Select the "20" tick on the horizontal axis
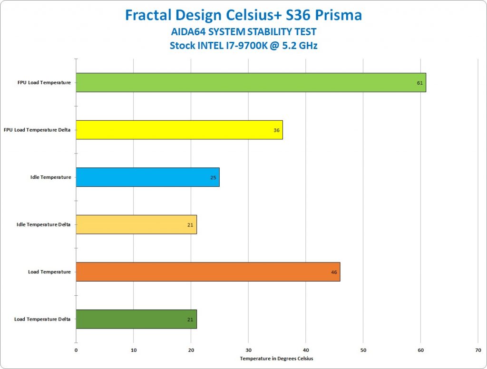Image resolution: width=487 pixels, height=369 pixels. click(x=191, y=350)
